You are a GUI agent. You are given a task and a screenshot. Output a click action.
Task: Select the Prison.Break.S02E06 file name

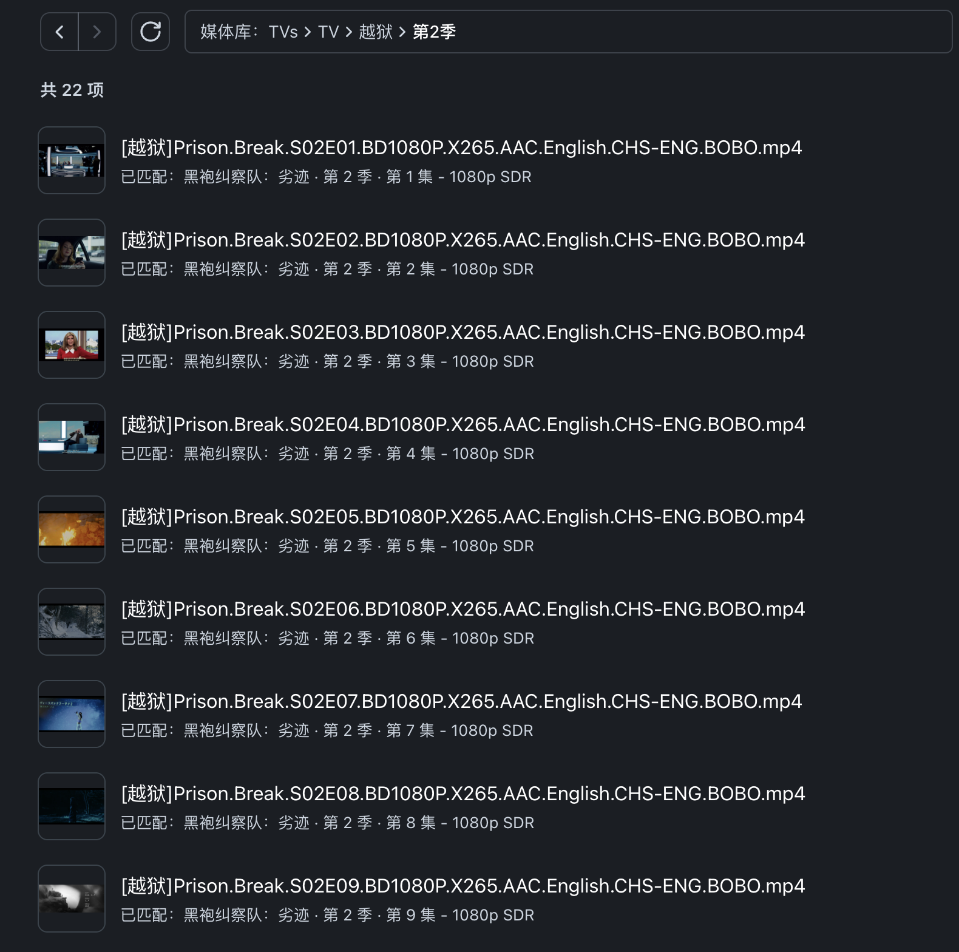click(x=463, y=609)
